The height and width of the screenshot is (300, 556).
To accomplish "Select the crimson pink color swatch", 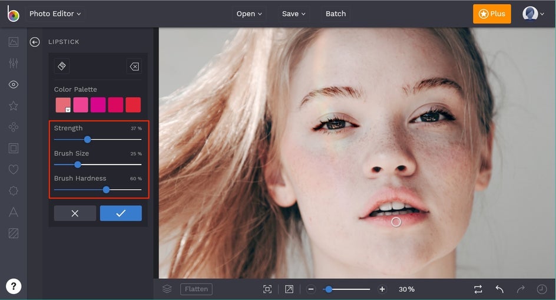I will (115, 105).
